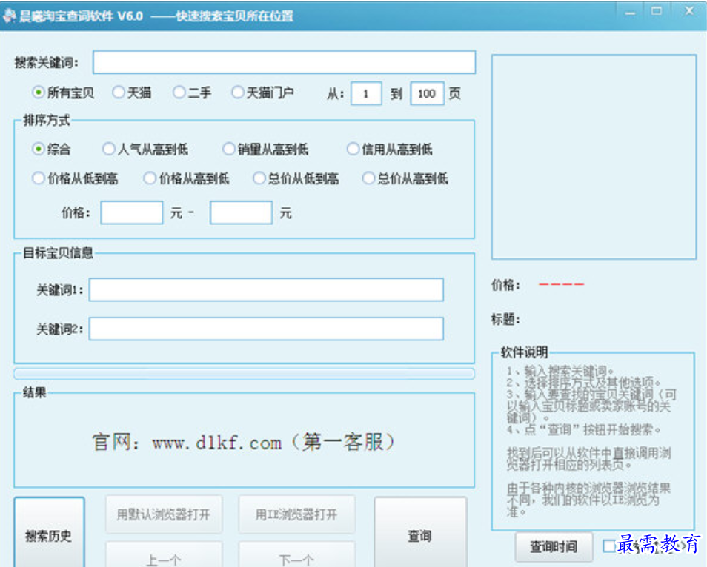Select 价格从高到低 sorting option
707x567 pixels.
tap(149, 178)
